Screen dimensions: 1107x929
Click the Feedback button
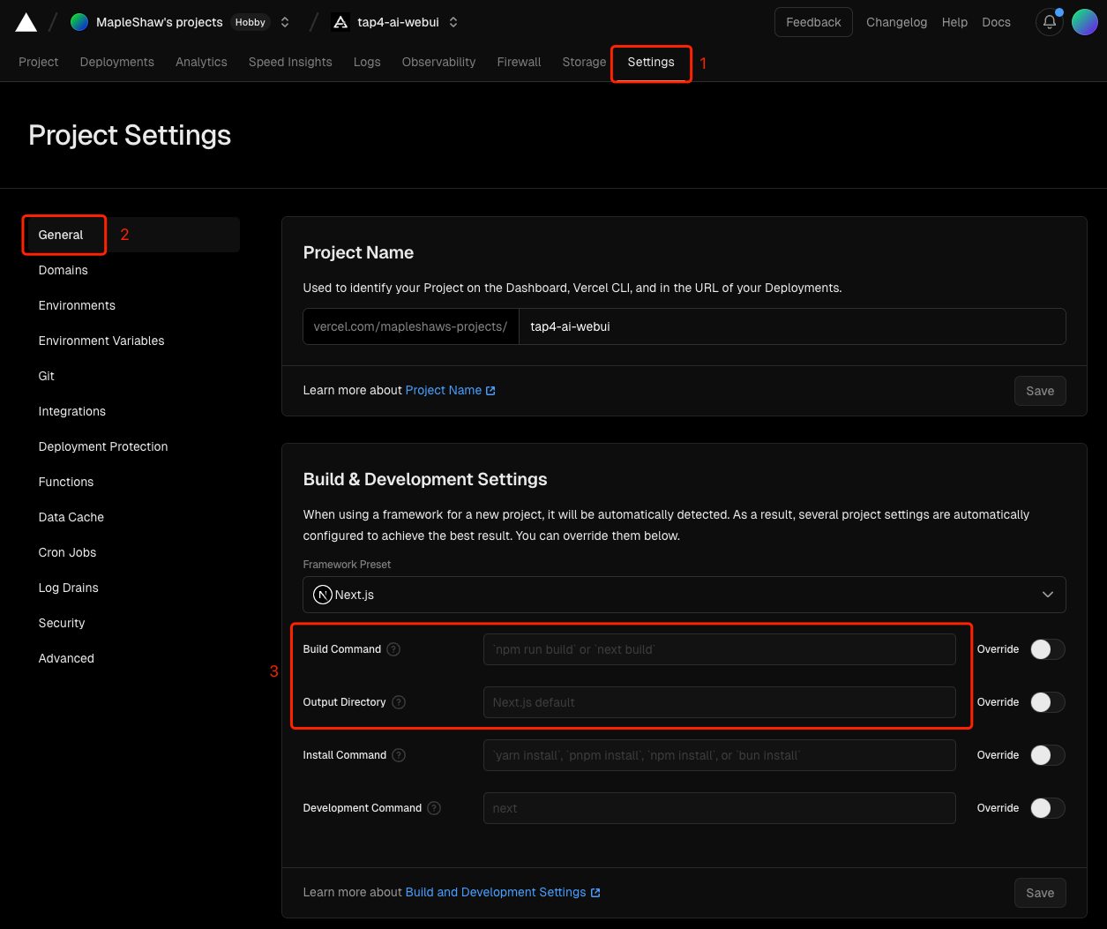(812, 23)
